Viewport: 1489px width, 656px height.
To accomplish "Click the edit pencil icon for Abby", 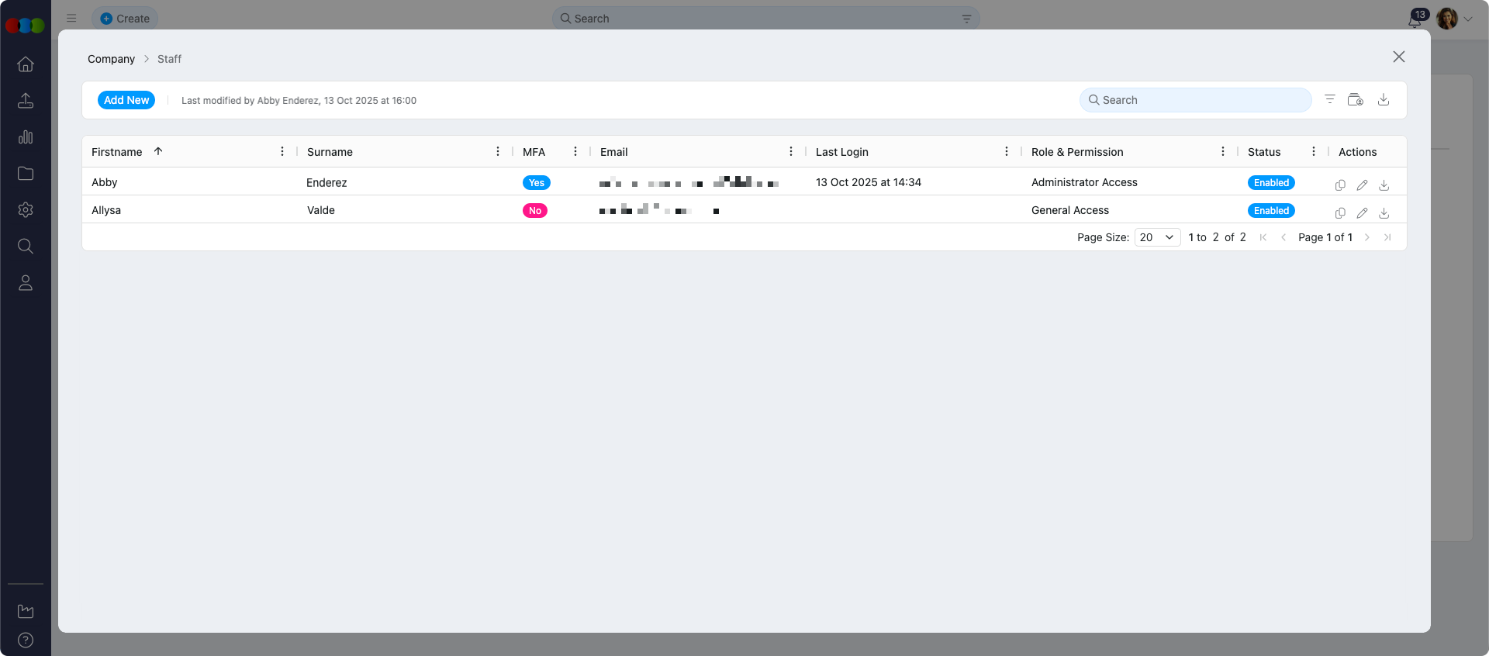I will (1362, 185).
